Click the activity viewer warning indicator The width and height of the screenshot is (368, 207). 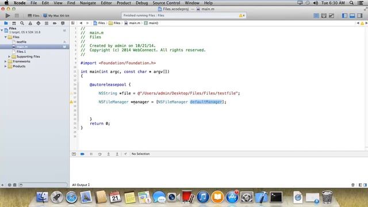(x=241, y=16)
